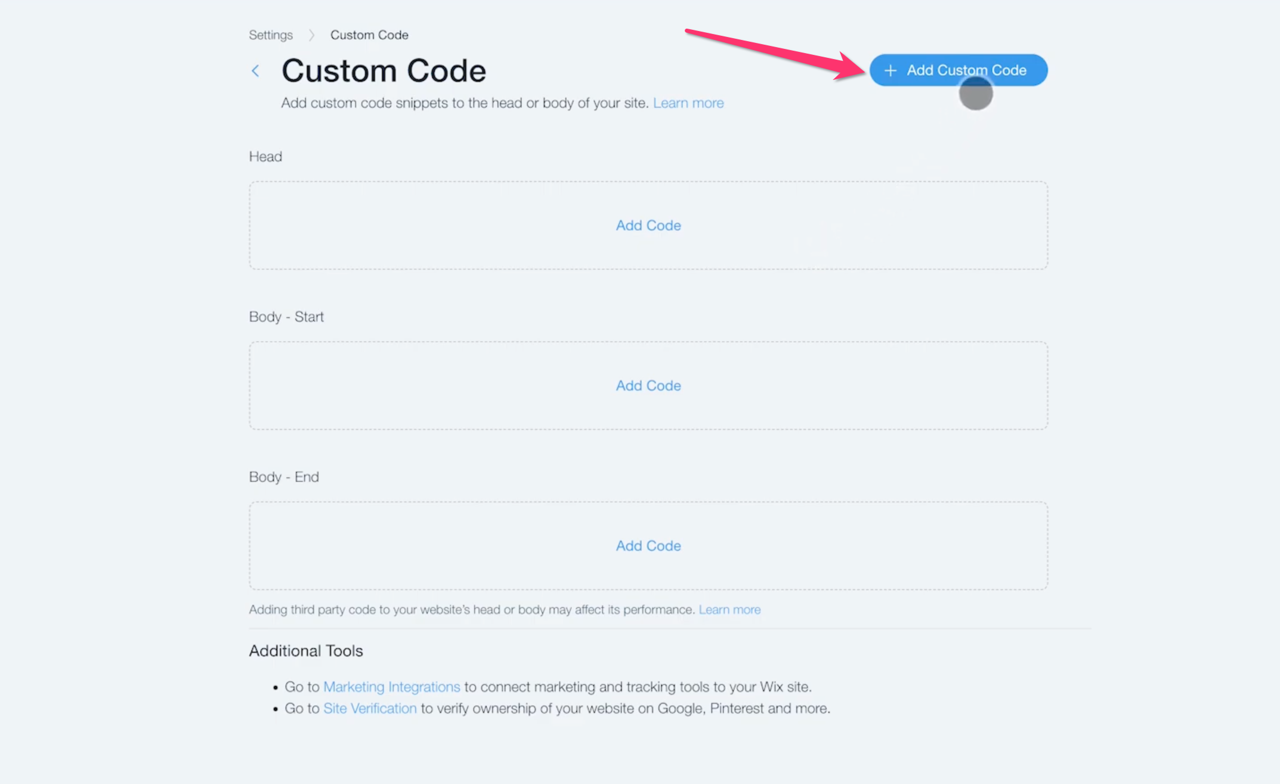Add Code in the Body - End section

648,546
